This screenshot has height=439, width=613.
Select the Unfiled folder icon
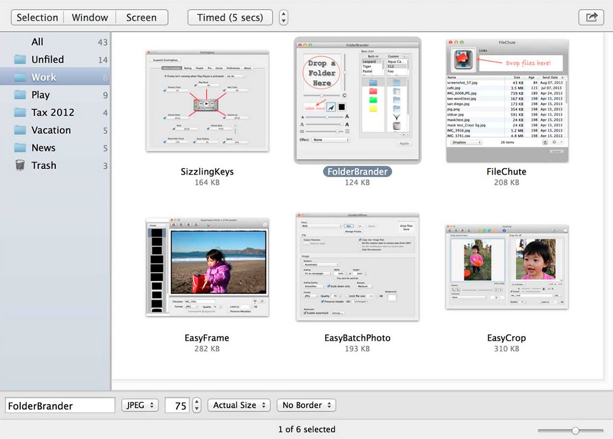[20, 60]
